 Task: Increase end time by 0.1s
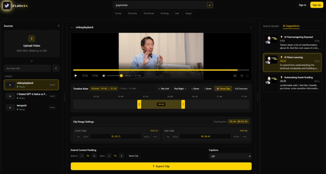[236, 137]
